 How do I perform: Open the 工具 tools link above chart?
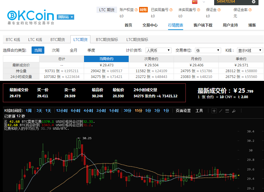click(x=199, y=111)
